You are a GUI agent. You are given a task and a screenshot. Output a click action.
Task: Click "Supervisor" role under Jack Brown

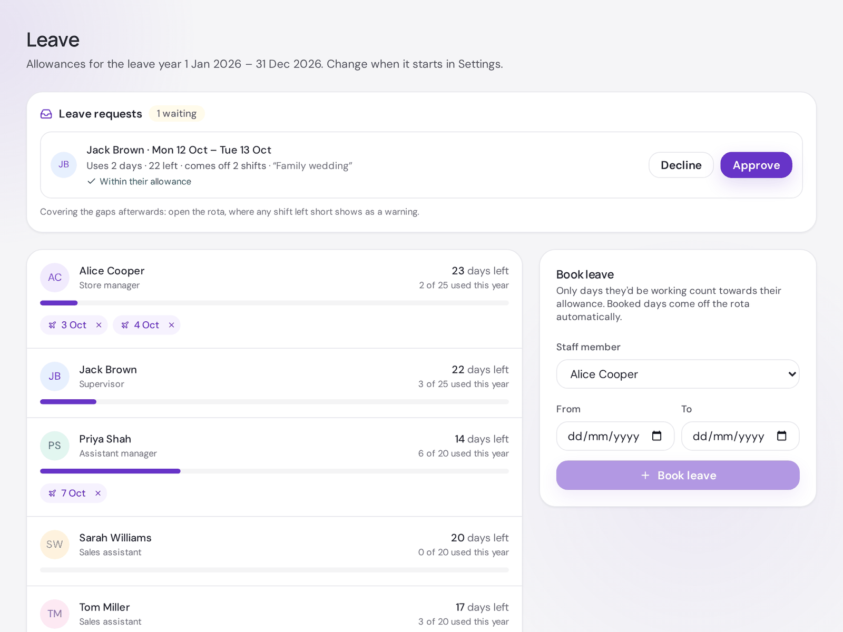coord(102,384)
